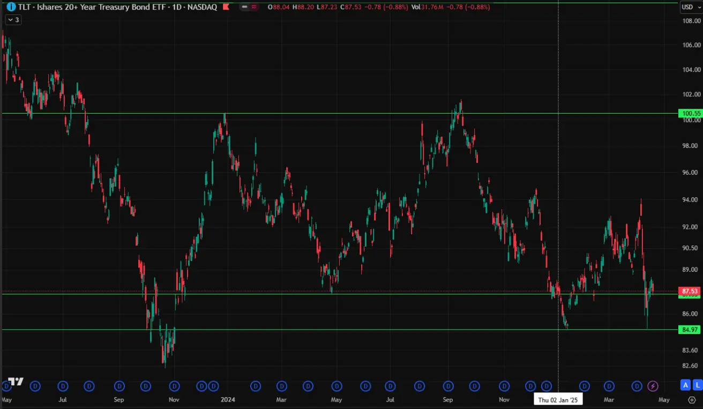Select the horizontal line at 100.55

[x=340, y=113]
